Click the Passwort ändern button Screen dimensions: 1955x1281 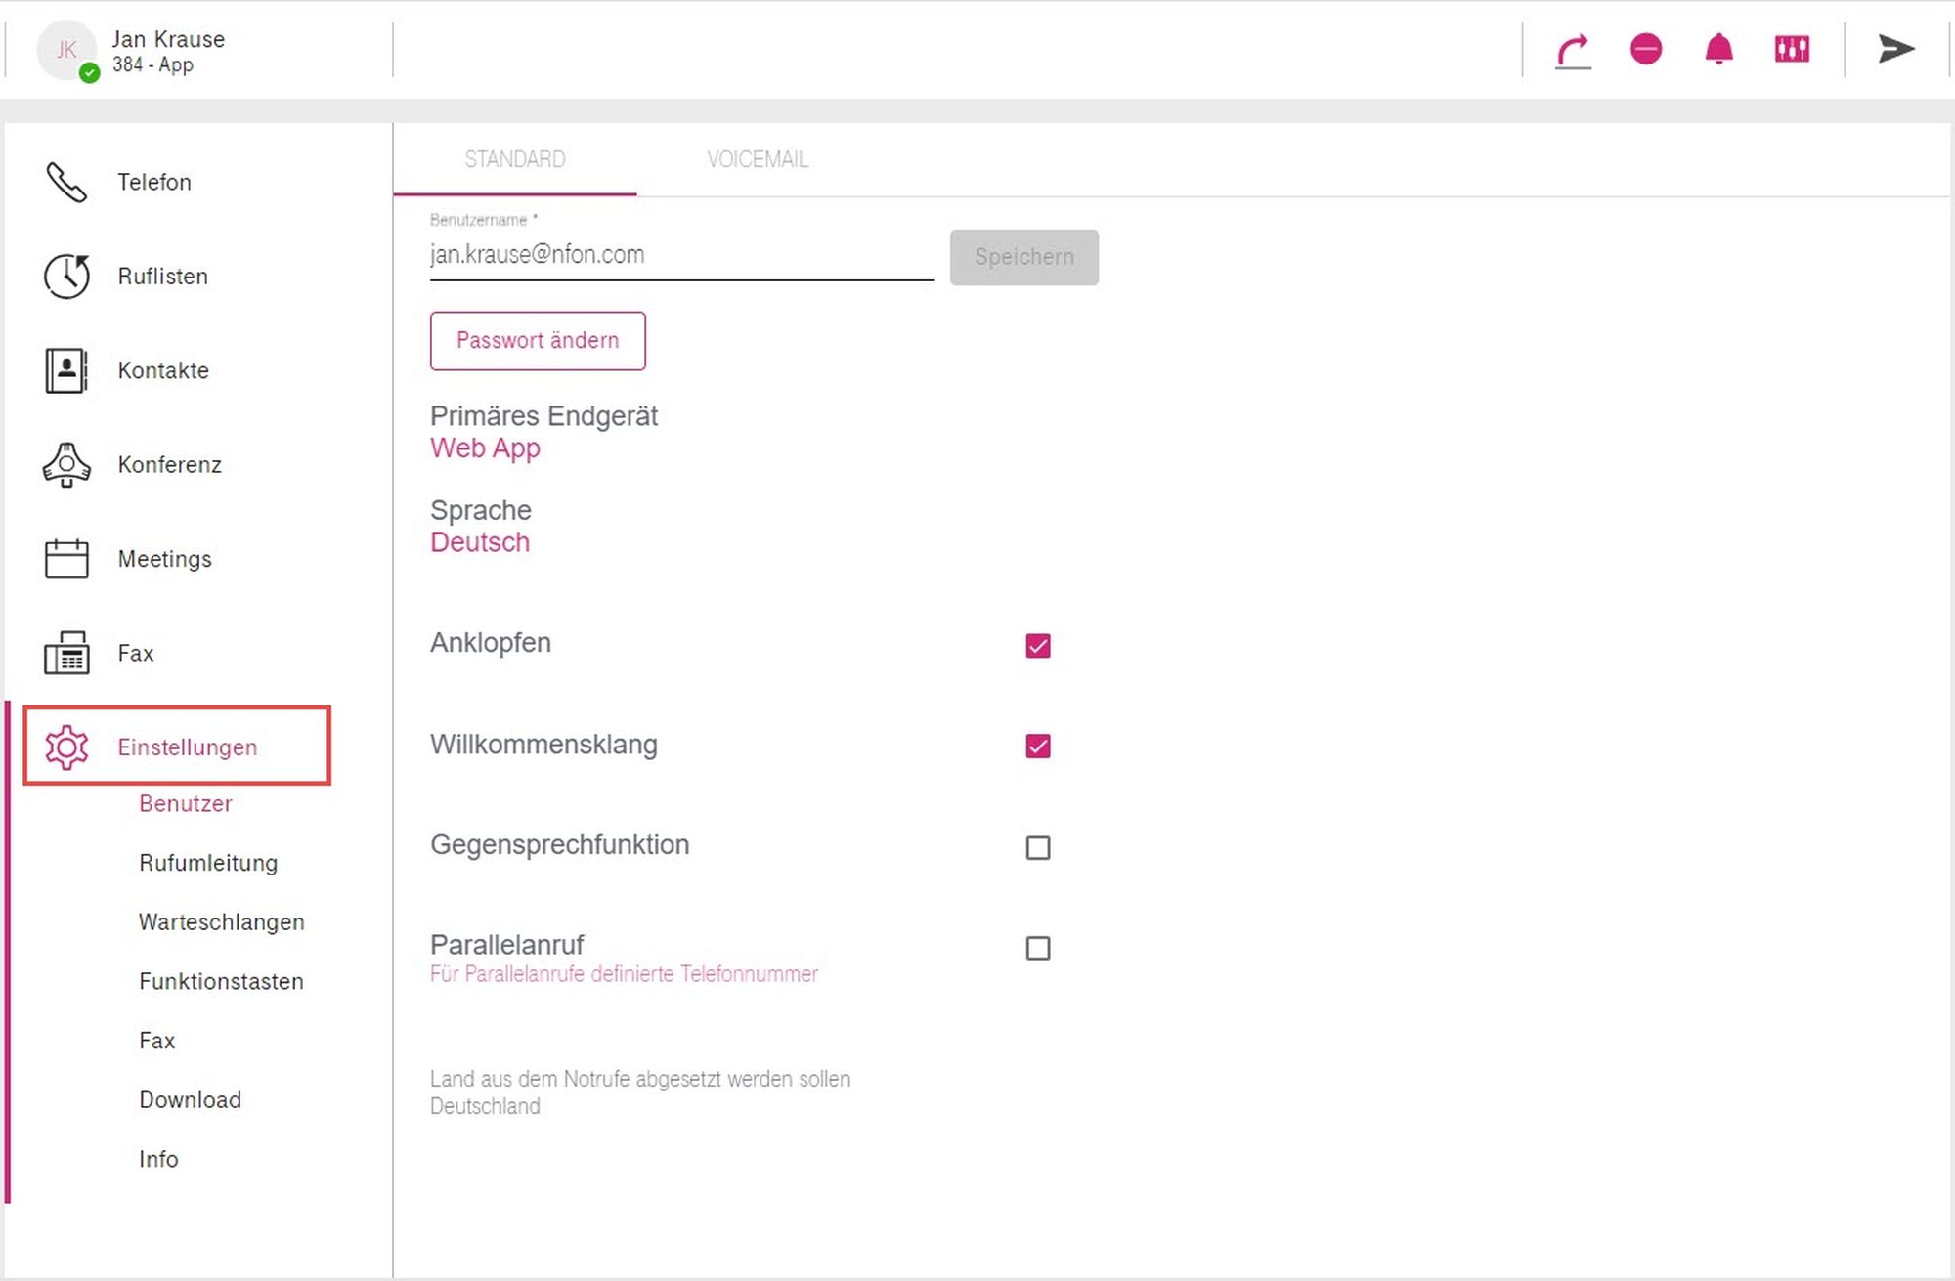538,341
